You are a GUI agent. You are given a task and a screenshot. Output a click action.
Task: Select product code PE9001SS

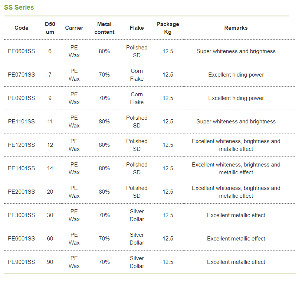[22, 262]
